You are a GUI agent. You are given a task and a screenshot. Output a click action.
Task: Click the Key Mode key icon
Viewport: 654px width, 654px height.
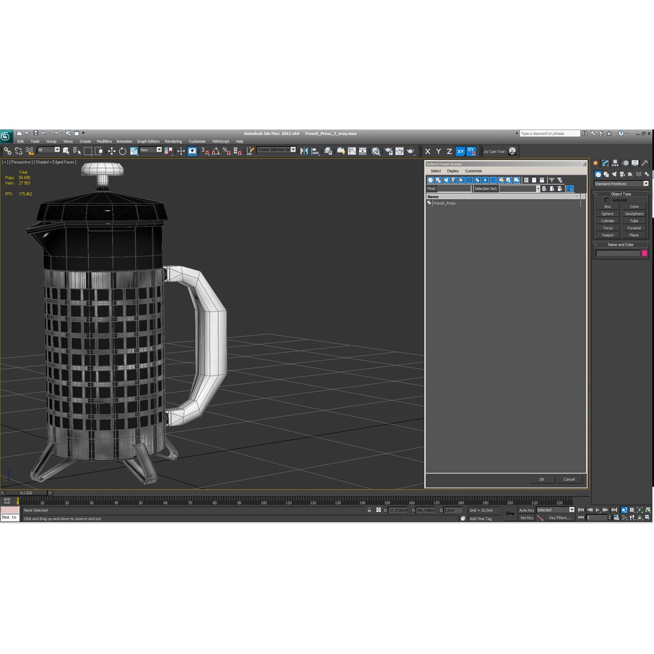point(509,514)
